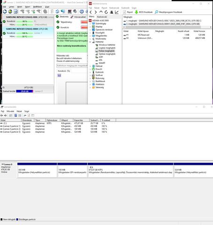Image resolution: width=213 pixels, height=225 pixels.
Task: Open the Riport menu in Hard Disk Sentinel
Action: click(x=28, y=7)
